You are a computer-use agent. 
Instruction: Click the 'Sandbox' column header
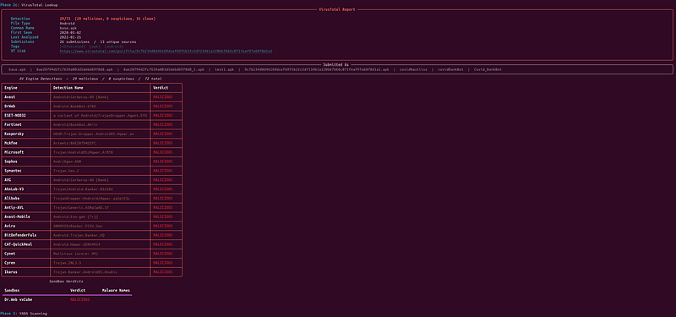tap(12, 290)
